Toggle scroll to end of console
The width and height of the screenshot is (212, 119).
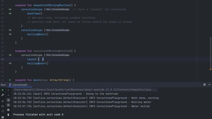coord(8,105)
